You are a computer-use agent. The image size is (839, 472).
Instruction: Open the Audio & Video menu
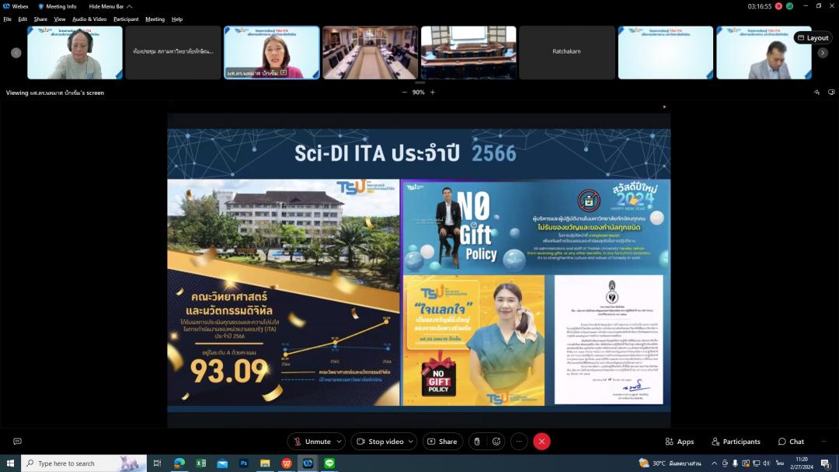pos(89,19)
